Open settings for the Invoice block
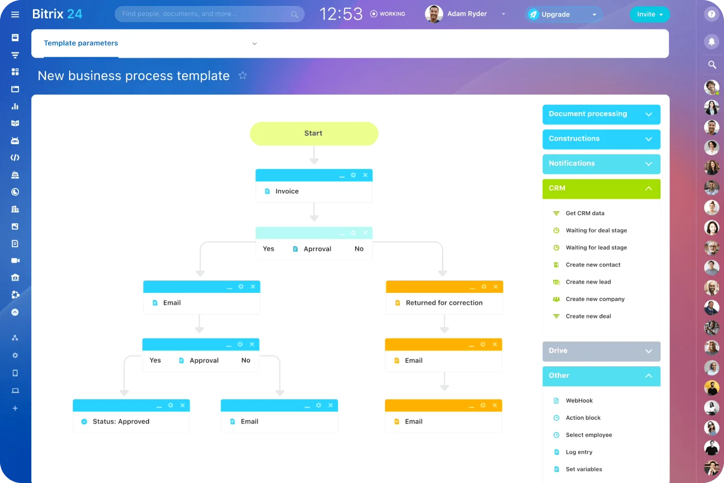 tap(353, 175)
